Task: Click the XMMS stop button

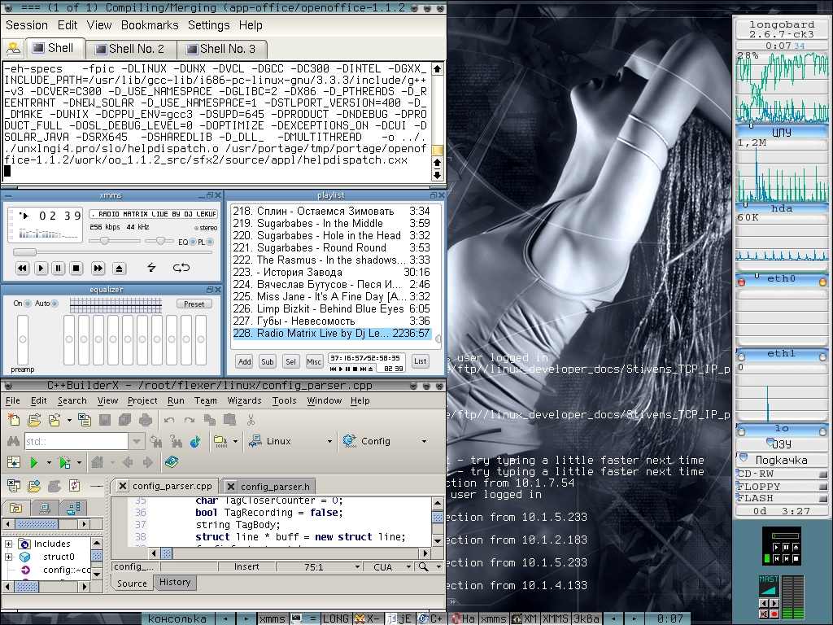Action: [76, 268]
